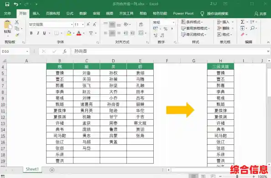Open Cell Styles menu
The height and width of the screenshot is (178, 271).
click(x=194, y=35)
